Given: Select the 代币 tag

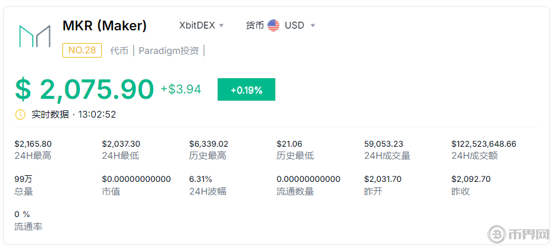Looking at the screenshot, I should [x=119, y=51].
